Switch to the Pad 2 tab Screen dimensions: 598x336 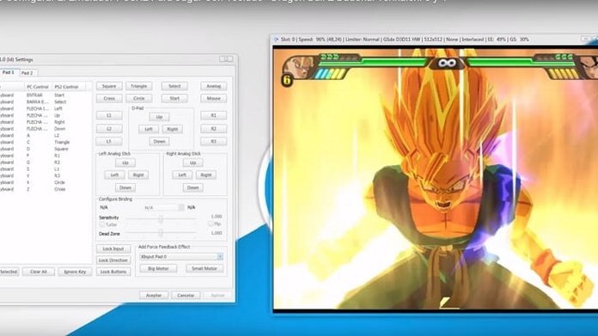coord(27,72)
